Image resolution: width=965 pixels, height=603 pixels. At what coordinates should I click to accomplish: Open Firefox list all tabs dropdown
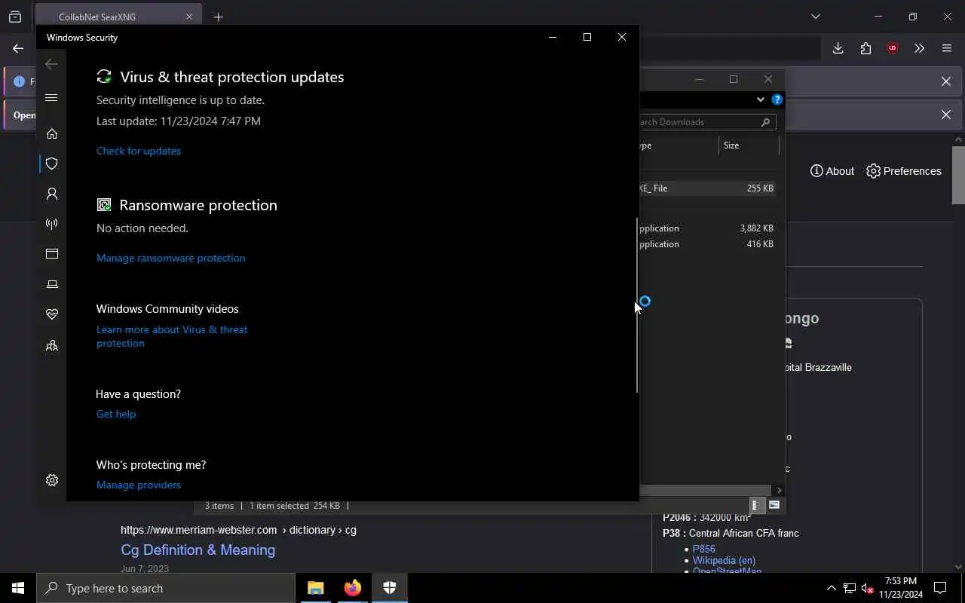(816, 17)
